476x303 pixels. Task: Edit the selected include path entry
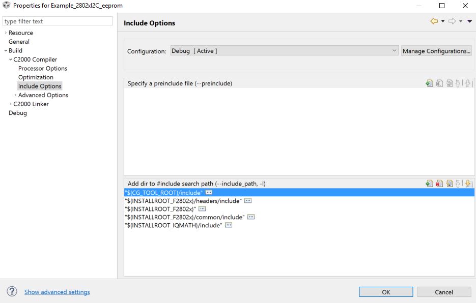tap(449, 184)
